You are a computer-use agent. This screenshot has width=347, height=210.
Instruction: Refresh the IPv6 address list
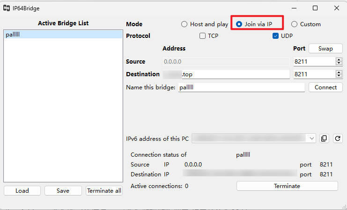337,138
